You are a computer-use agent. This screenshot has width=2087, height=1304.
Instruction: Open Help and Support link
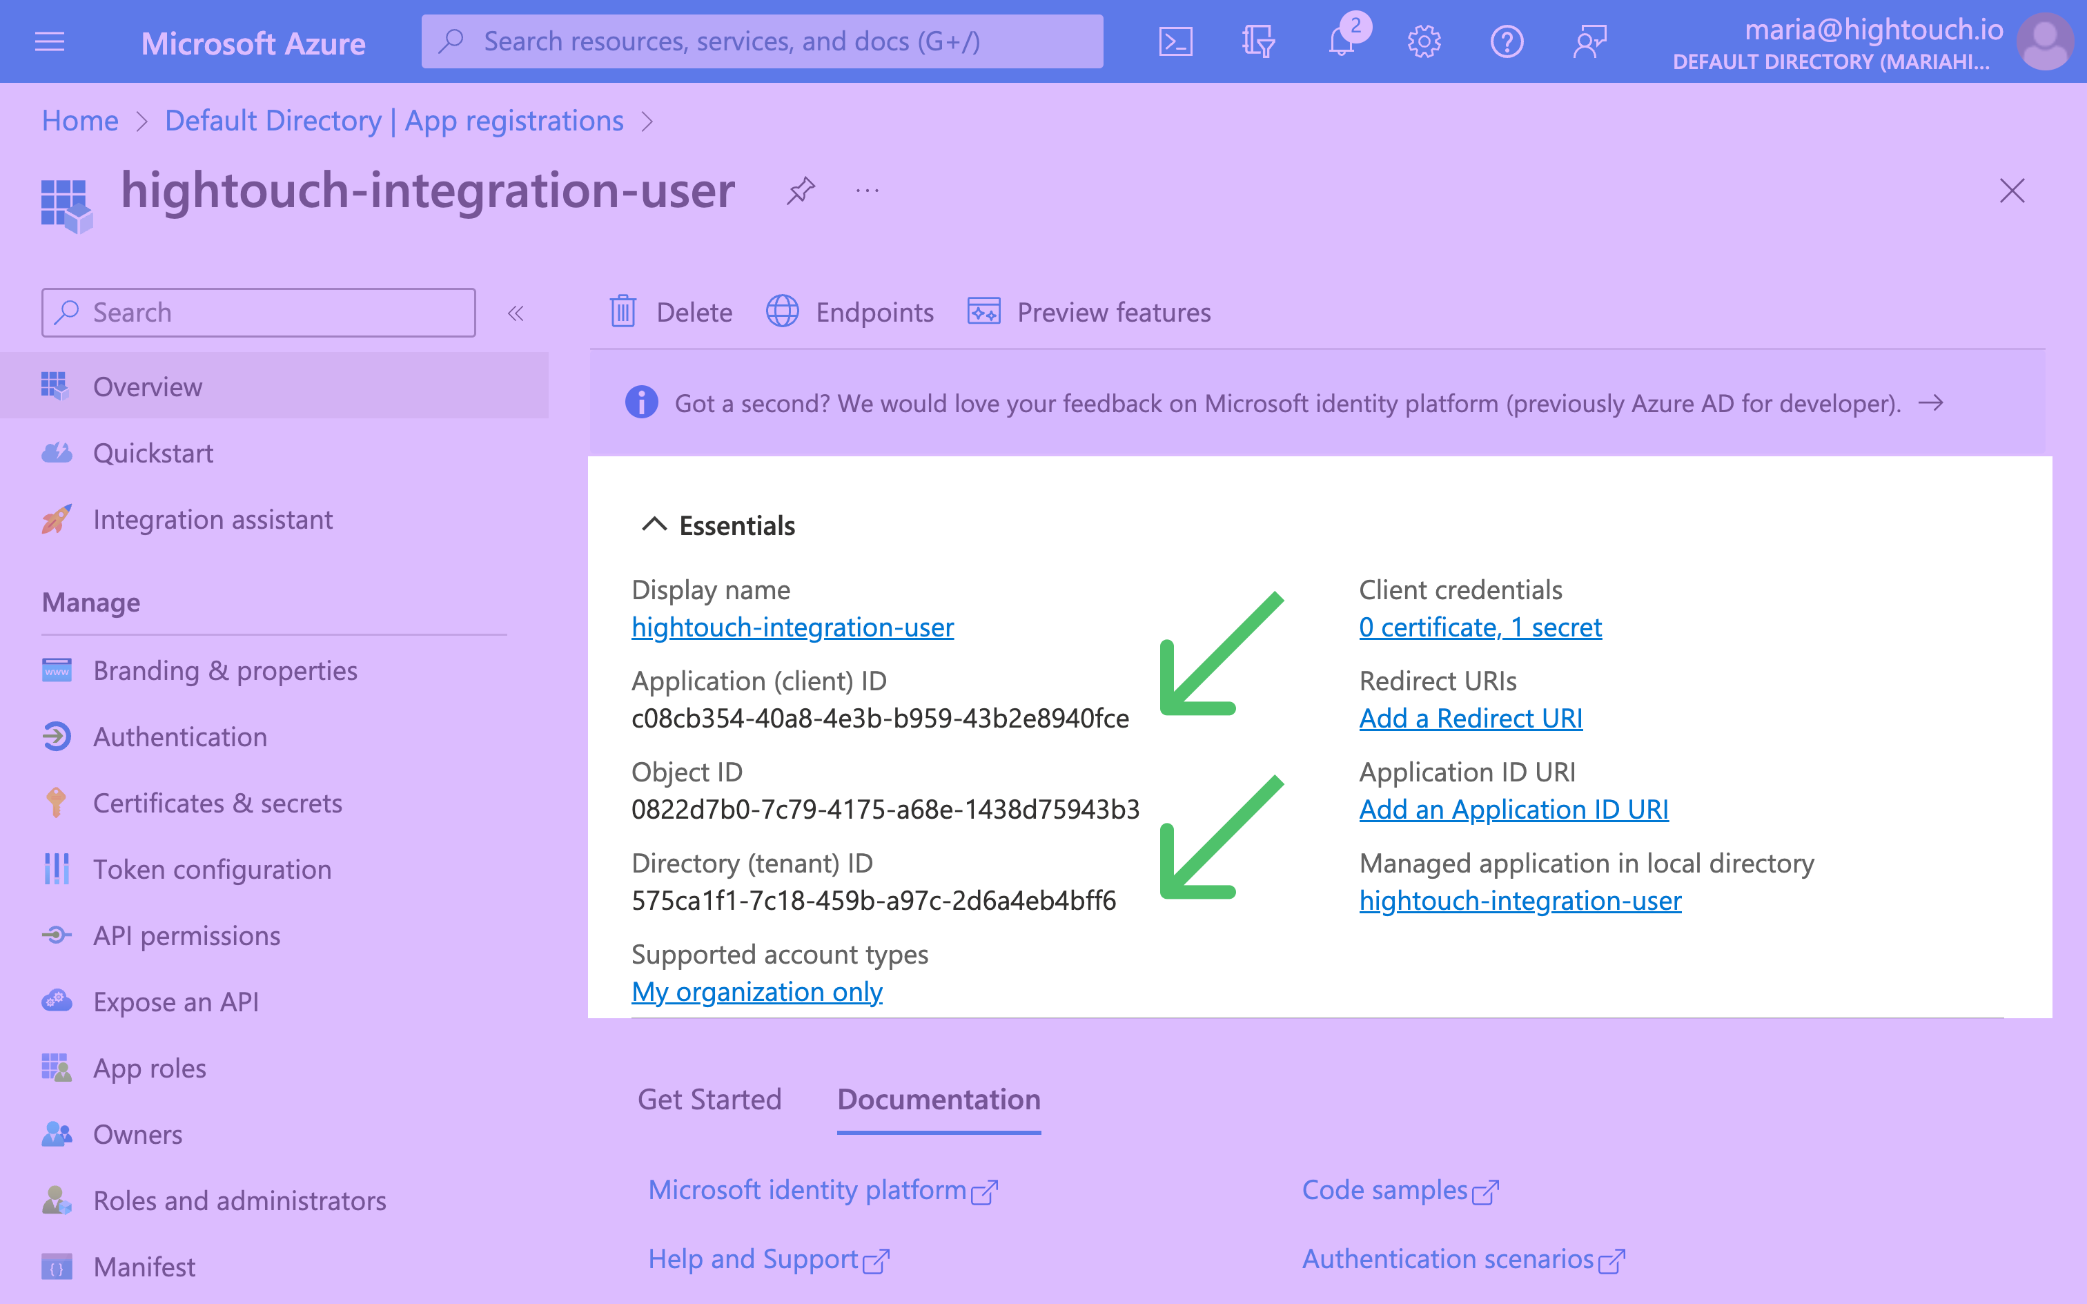pos(768,1259)
